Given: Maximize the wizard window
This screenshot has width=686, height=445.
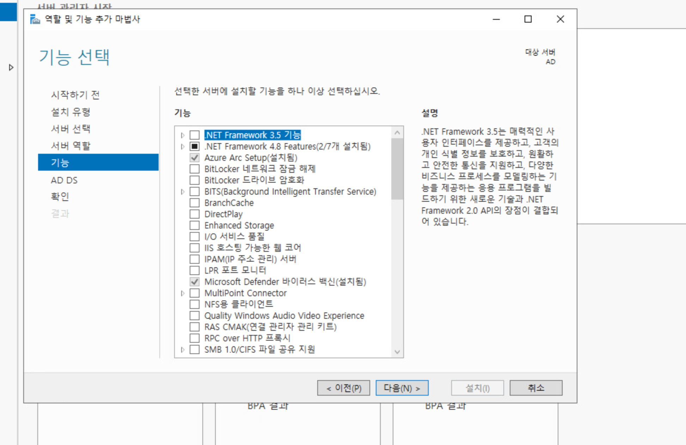Looking at the screenshot, I should pos(528,19).
